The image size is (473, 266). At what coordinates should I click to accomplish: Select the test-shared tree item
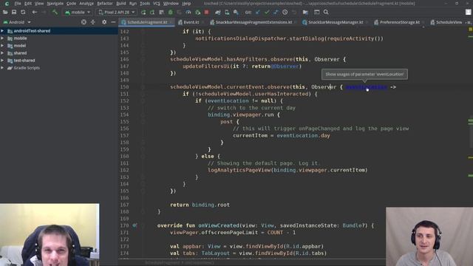[x=24, y=61]
